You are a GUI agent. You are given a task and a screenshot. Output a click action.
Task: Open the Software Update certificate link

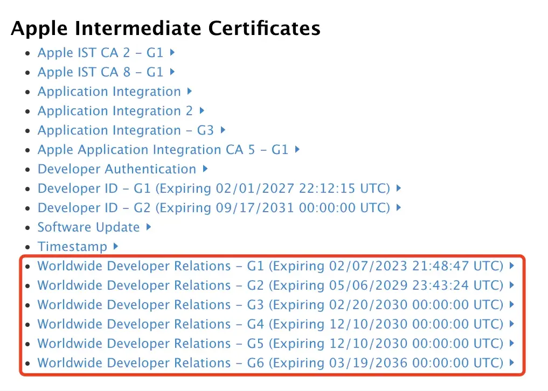(x=88, y=227)
